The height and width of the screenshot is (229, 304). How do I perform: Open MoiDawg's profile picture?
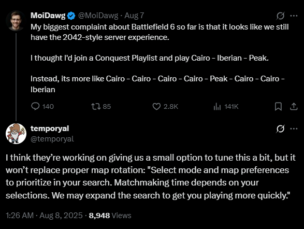pyautogui.click(x=16, y=21)
